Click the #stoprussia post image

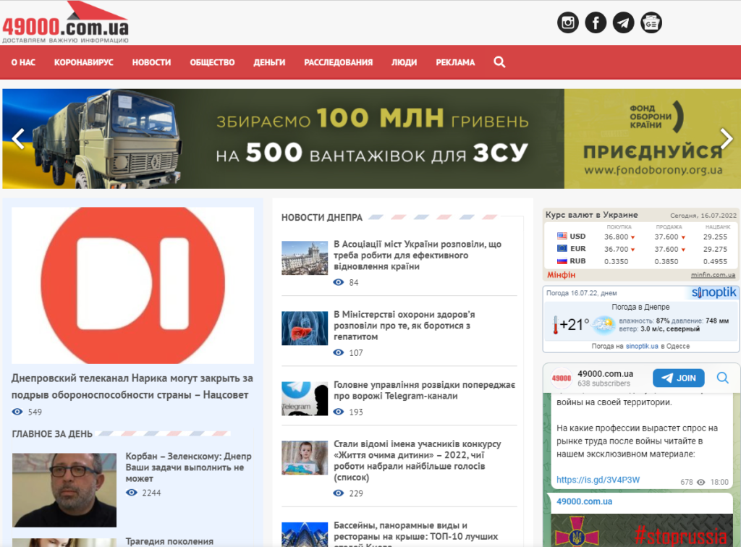point(642,530)
